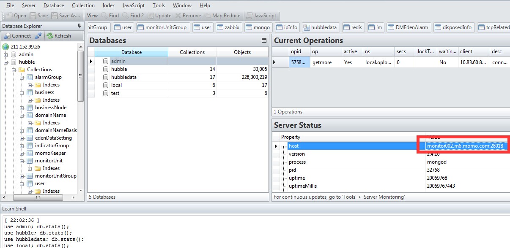Collapse the monitorUnit collection node

[x=22, y=161]
